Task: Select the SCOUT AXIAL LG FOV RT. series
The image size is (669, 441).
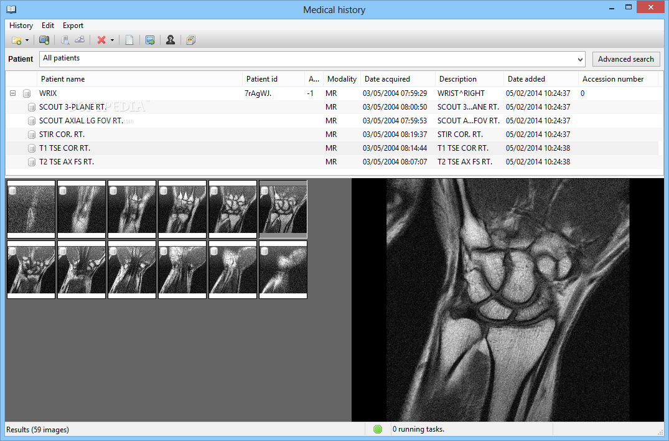Action: click(x=332, y=121)
